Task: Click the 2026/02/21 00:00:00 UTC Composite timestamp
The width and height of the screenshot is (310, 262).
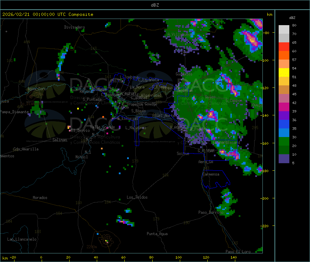Action: [x=48, y=14]
